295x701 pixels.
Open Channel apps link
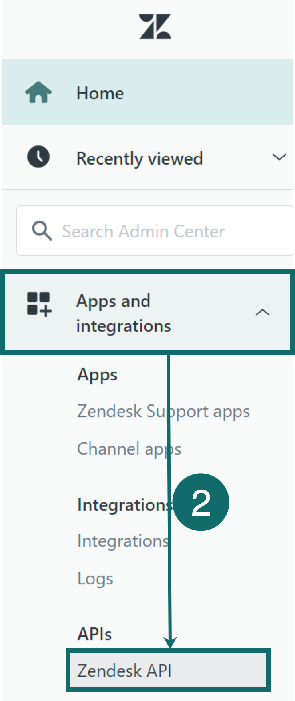click(129, 449)
